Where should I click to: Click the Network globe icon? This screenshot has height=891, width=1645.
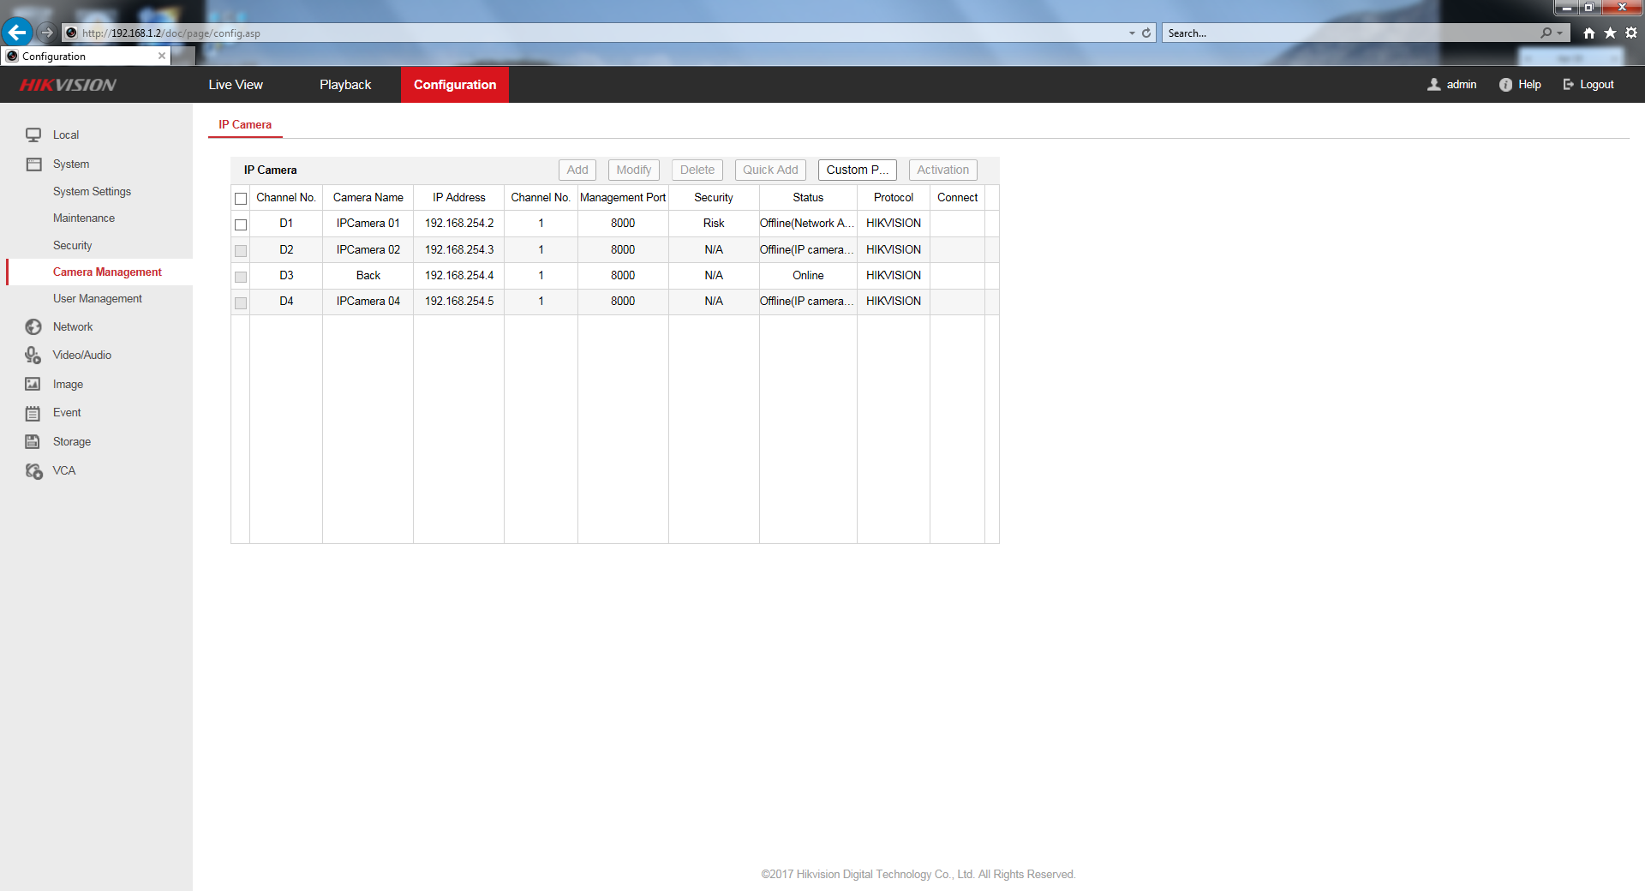click(x=33, y=327)
